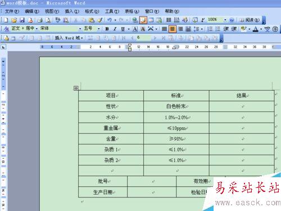
Task: Click the table move handle cross icon
Action: coord(76,88)
